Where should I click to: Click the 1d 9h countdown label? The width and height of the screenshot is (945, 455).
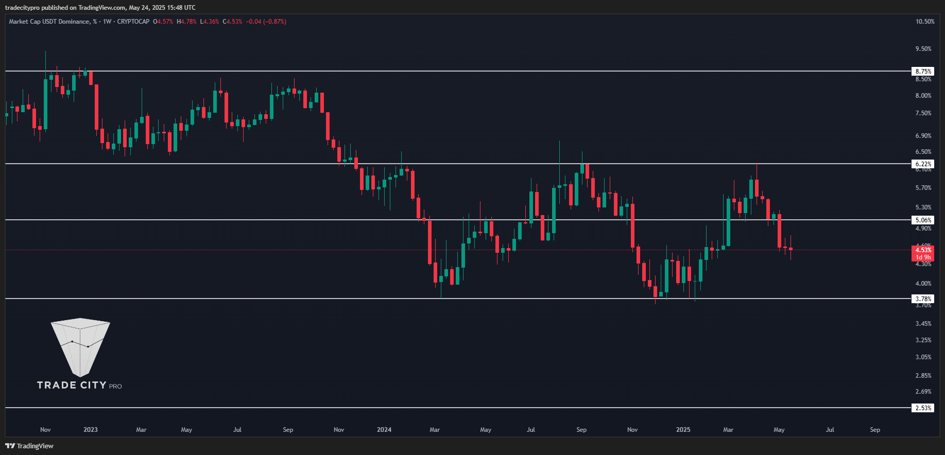(923, 257)
